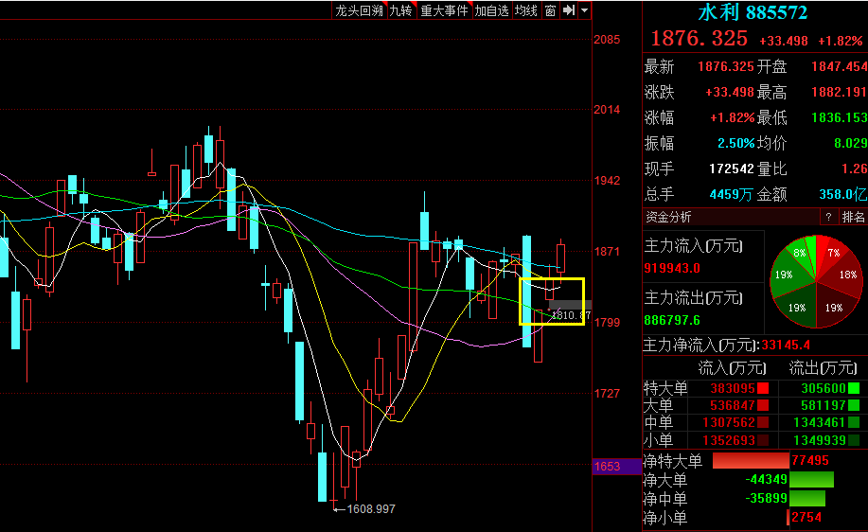
Task: Click the purple 1653 price axis label
Action: 607,467
